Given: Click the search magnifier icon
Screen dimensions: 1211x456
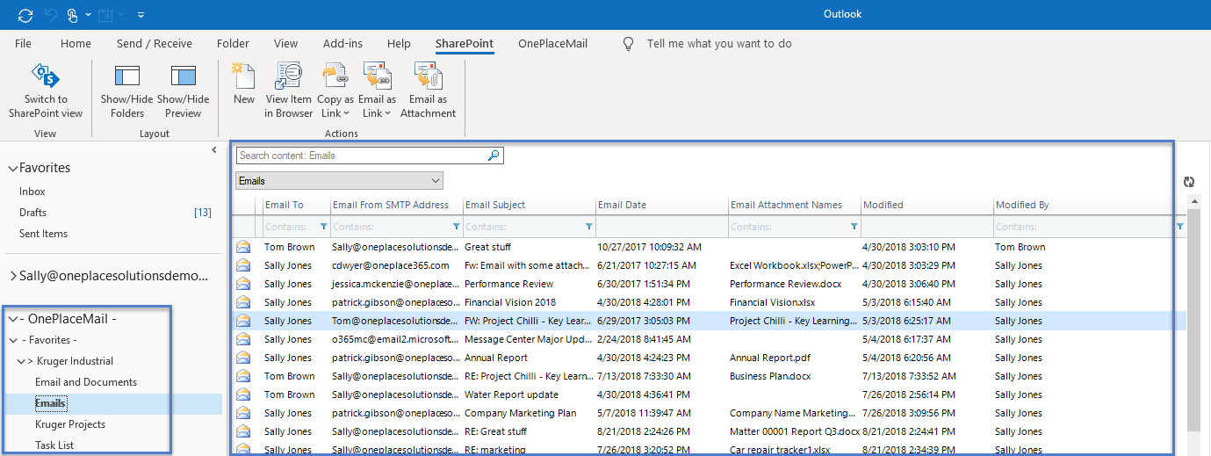Looking at the screenshot, I should point(494,156).
